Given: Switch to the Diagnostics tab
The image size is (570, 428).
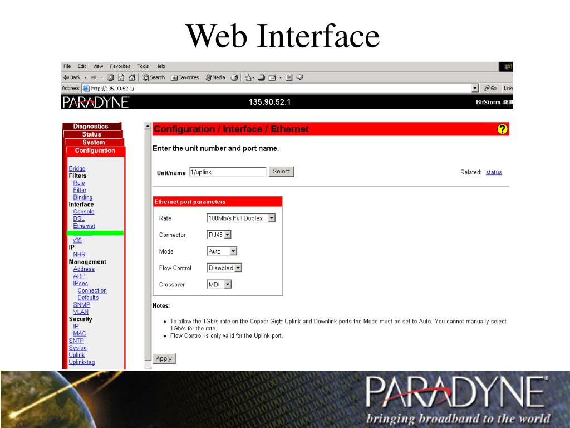Looking at the screenshot, I should click(x=91, y=127).
